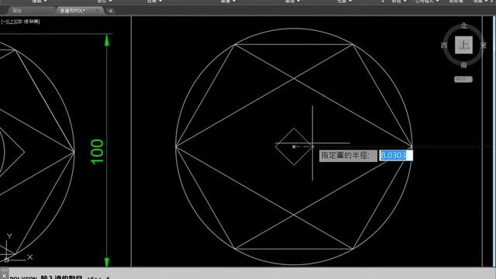Viewport: 496px width, 279px height.
Task: Click 南 on the ViewCube compass
Action: 463,65
